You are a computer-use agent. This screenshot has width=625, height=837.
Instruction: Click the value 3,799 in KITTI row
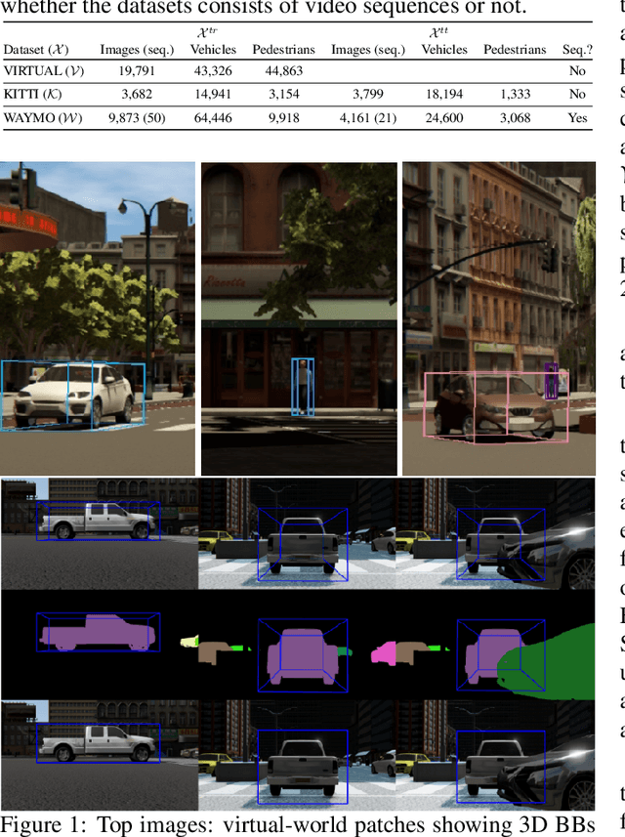(x=368, y=95)
